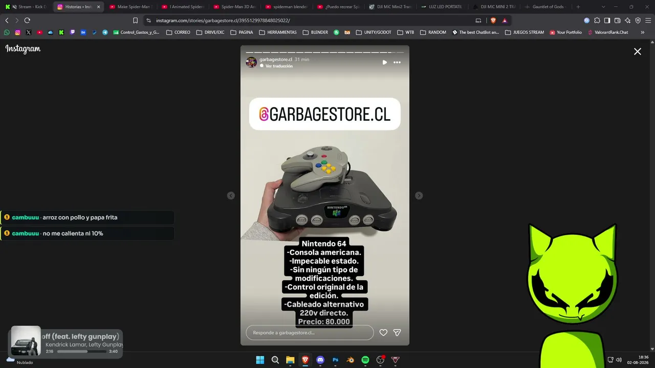Expand the UNITY/GODOT bookmark folder
This screenshot has height=368, width=655.
(374, 32)
